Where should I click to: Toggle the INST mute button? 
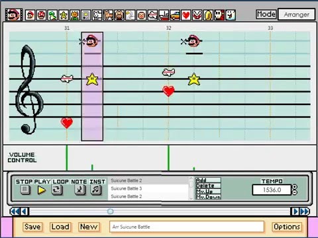tap(96, 190)
